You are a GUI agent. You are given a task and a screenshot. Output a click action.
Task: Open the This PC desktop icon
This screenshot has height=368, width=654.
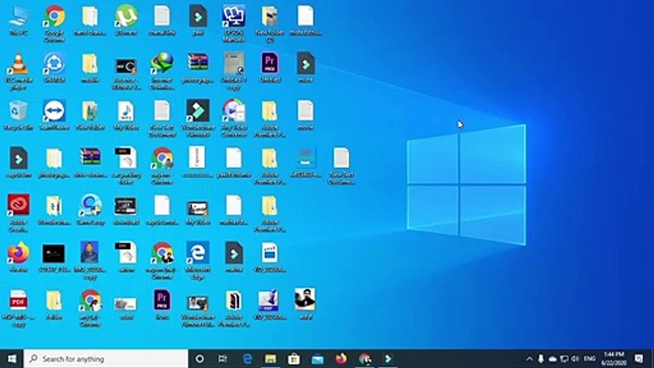pyautogui.click(x=18, y=20)
